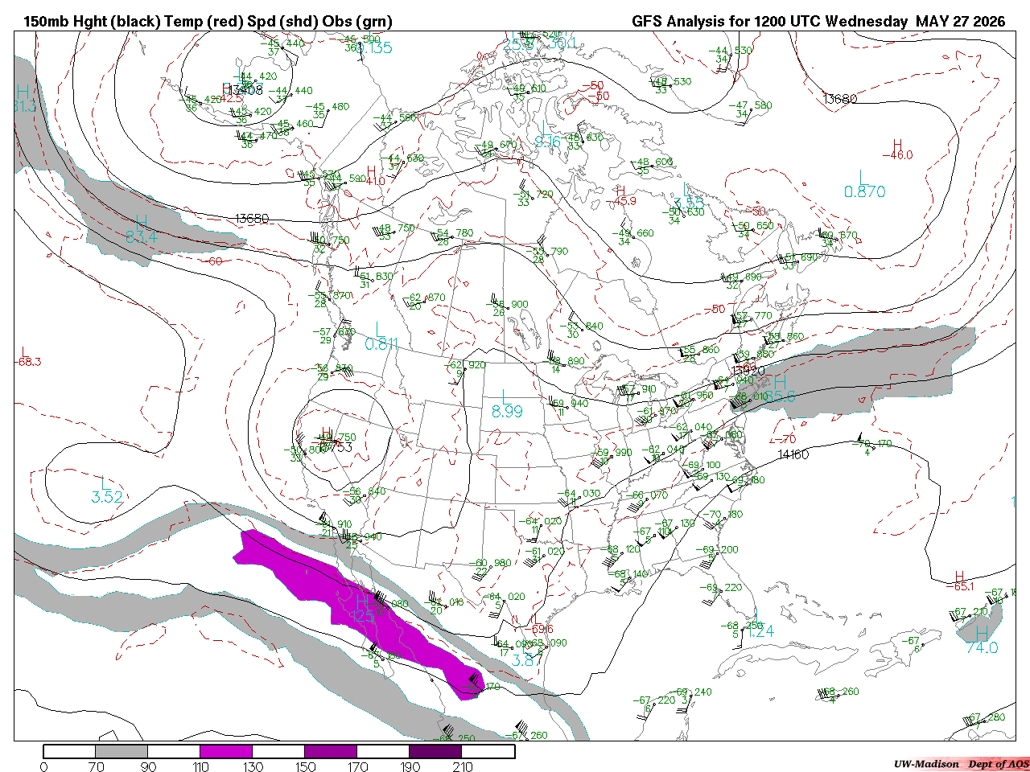This screenshot has width=1030, height=772.
Task: Click the 150mb Hght map title text
Action: pyautogui.click(x=208, y=22)
